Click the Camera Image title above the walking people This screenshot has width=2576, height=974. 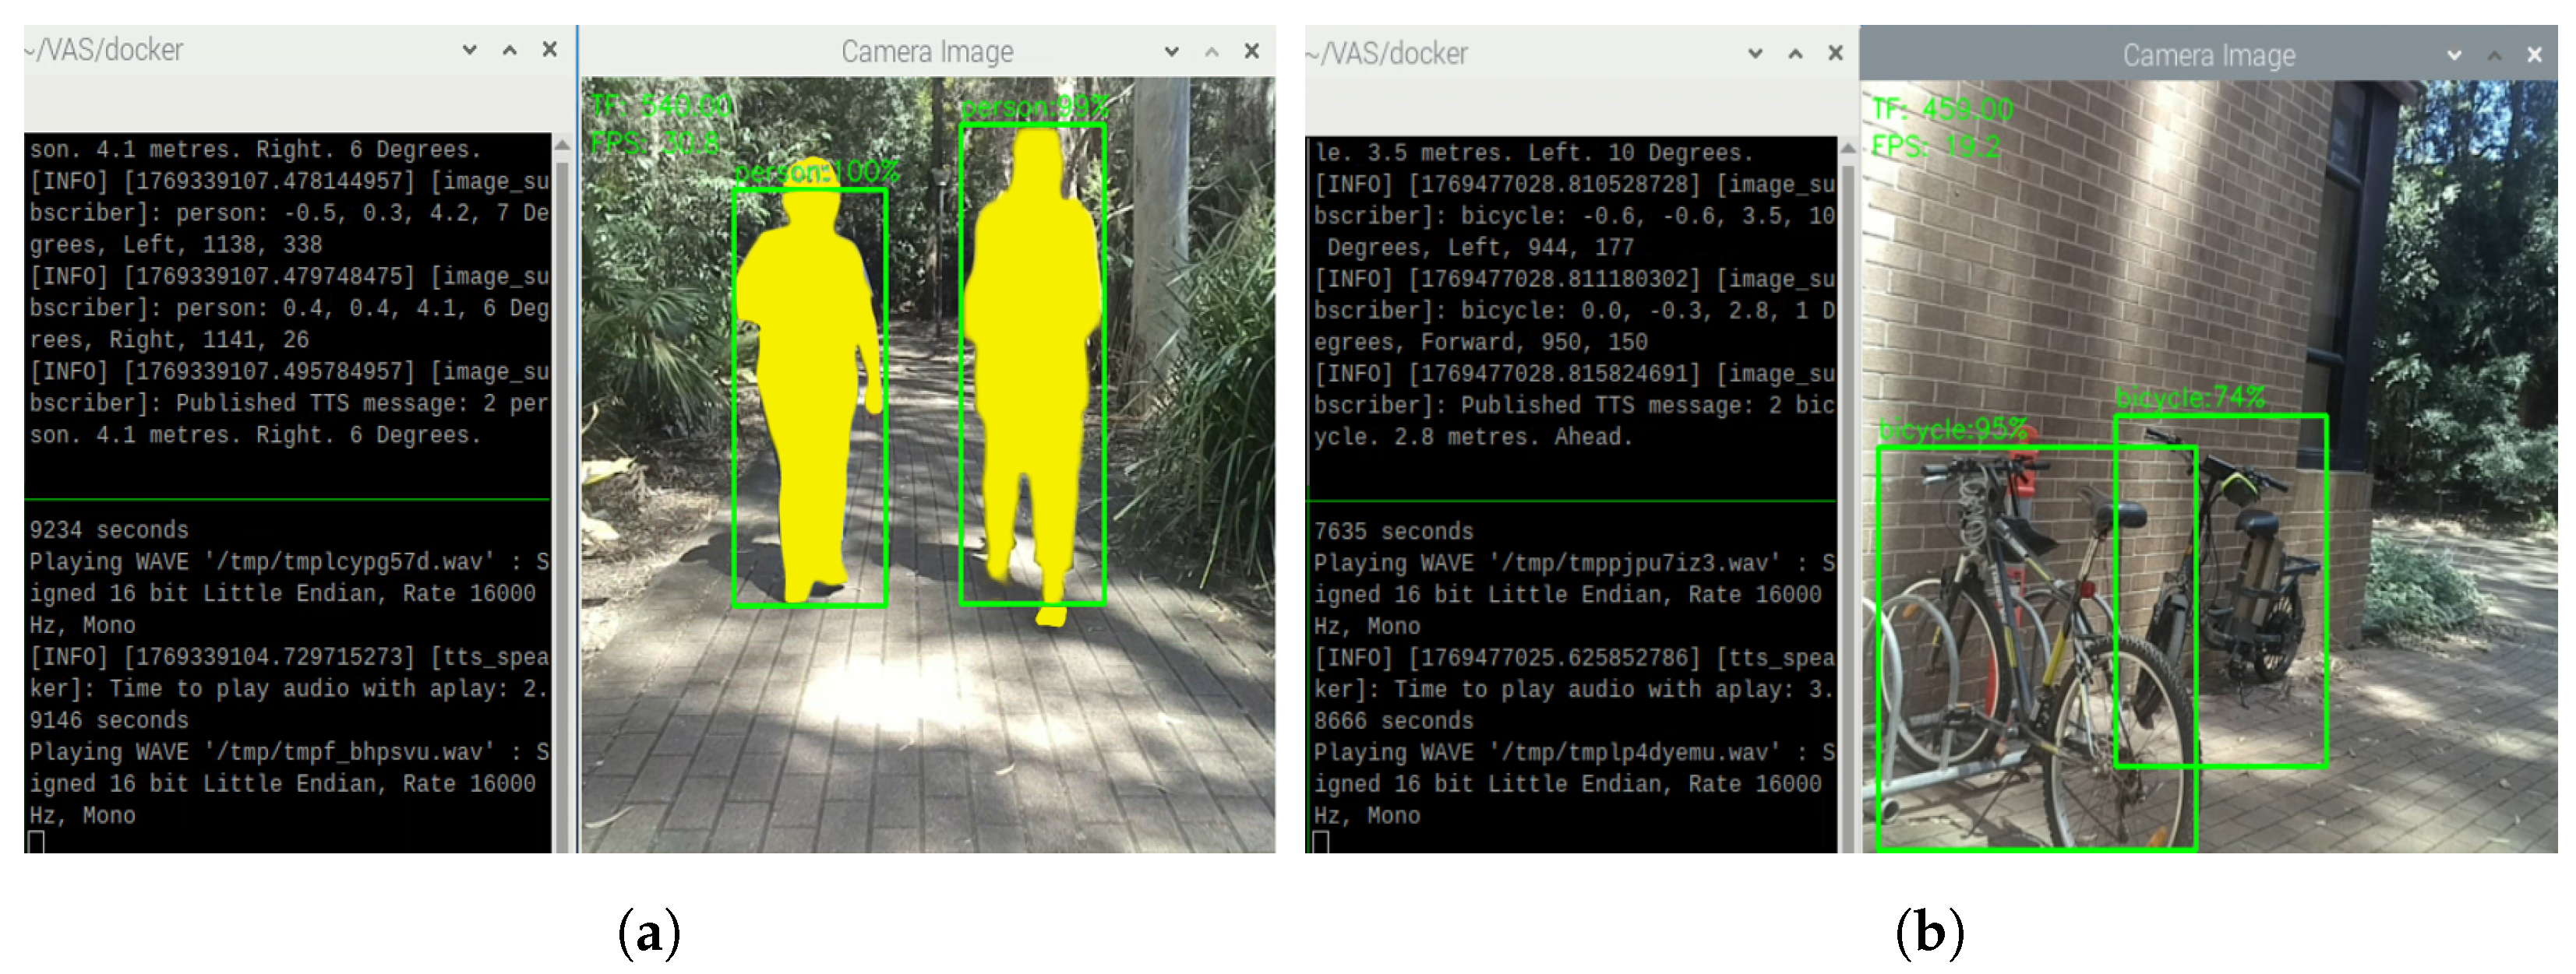(927, 52)
